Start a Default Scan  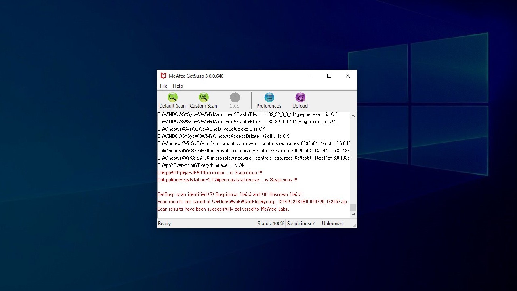tap(172, 101)
